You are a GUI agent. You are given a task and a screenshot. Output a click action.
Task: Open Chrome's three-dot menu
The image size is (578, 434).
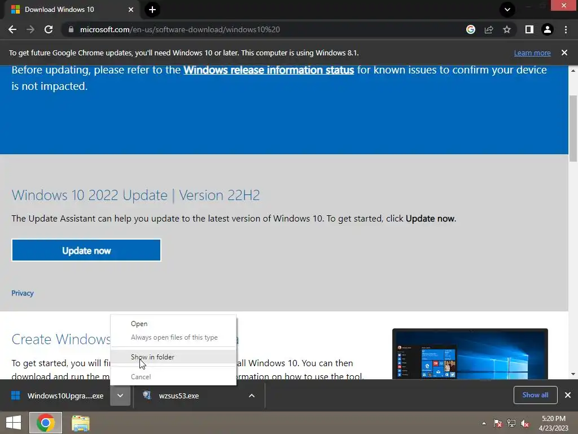(x=566, y=29)
